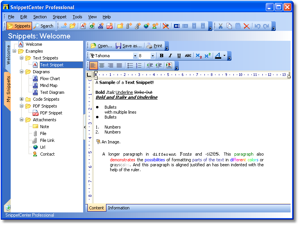This screenshot has width=299, height=225.
Task: Click the crossed tools icon in main toolbar
Action: click(x=166, y=26)
